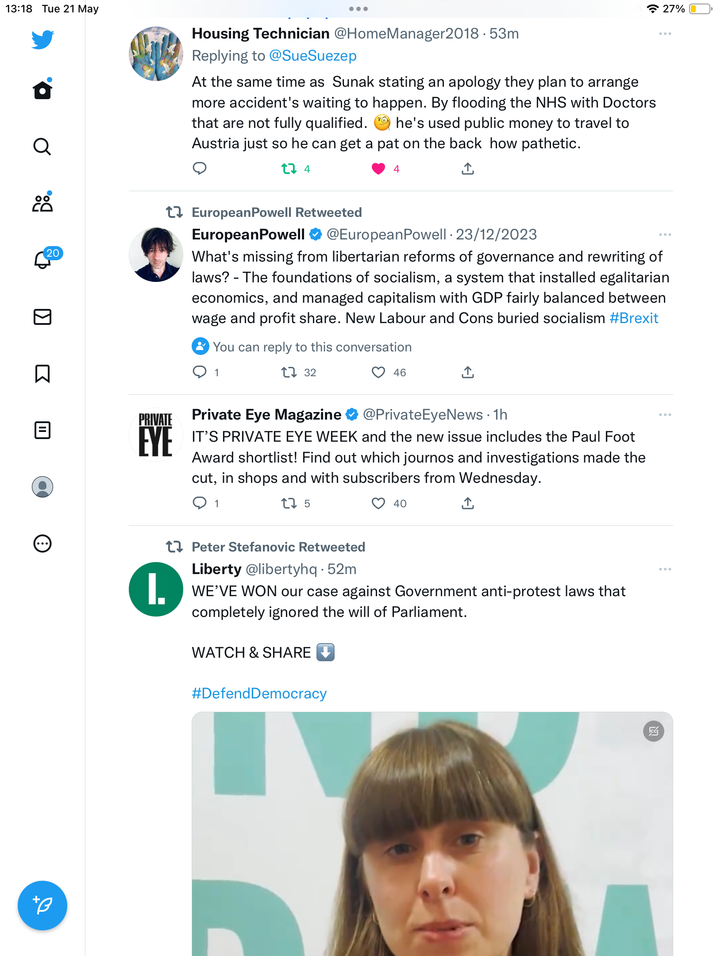
Task: Play the Liberty video thumbnail
Action: tap(432, 834)
